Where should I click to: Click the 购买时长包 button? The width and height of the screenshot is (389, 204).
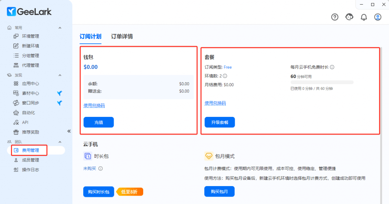(98, 192)
